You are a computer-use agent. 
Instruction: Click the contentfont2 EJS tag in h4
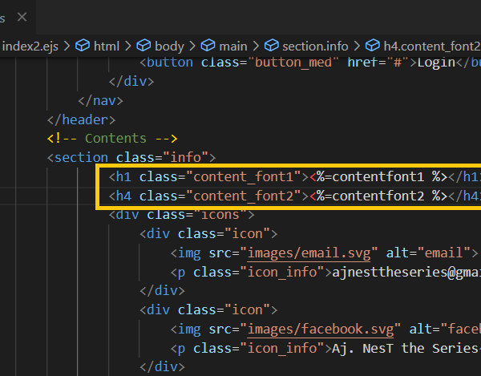pyautogui.click(x=378, y=195)
